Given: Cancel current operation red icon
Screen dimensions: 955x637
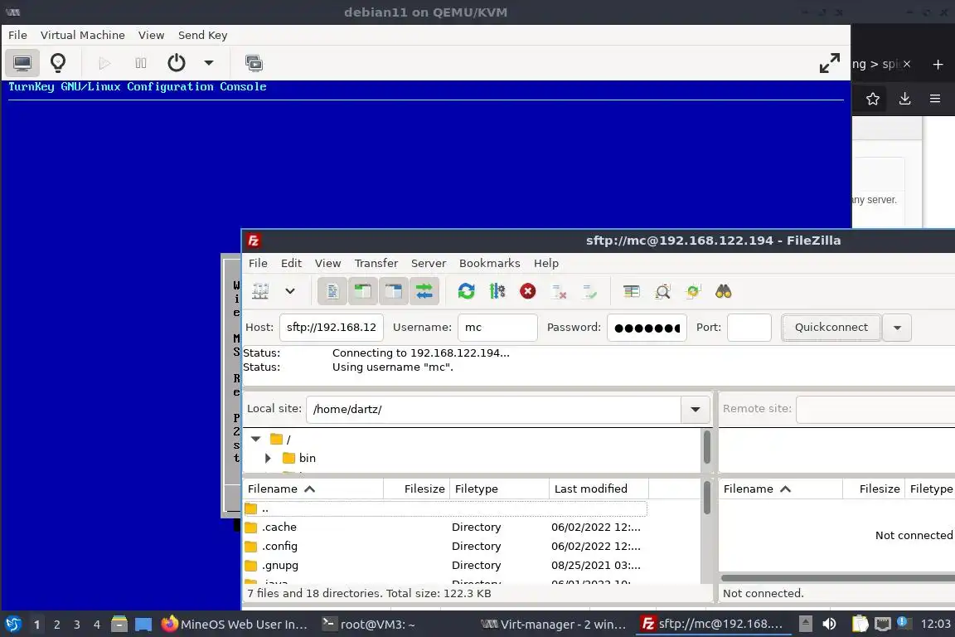Looking at the screenshot, I should [x=528, y=291].
